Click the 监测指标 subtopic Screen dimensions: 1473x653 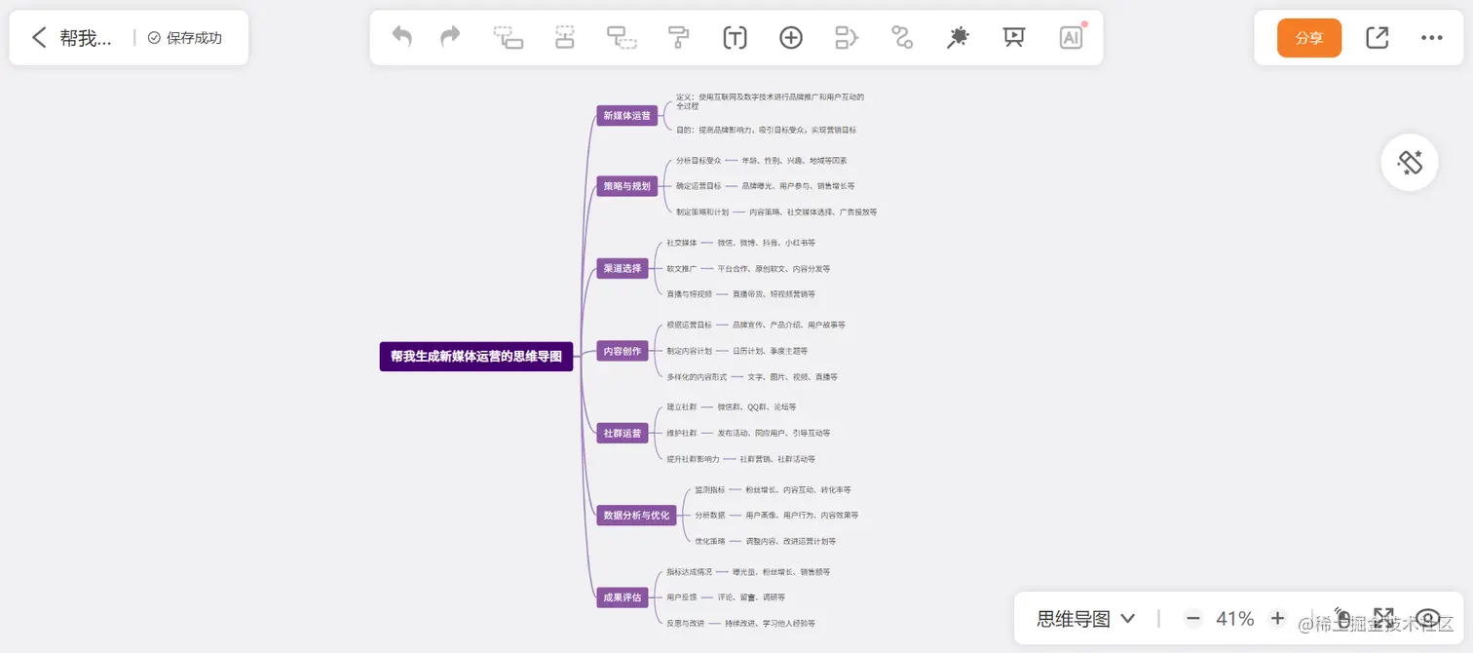tap(709, 489)
